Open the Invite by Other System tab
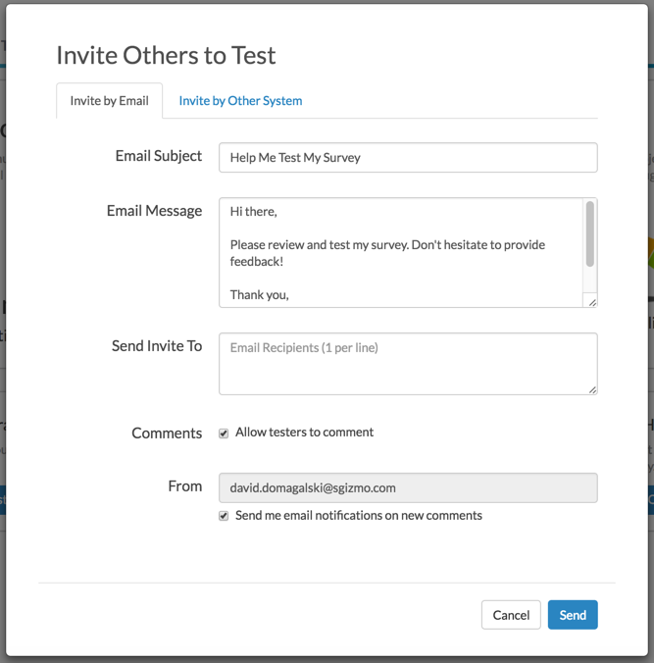The image size is (654, 663). coord(240,101)
